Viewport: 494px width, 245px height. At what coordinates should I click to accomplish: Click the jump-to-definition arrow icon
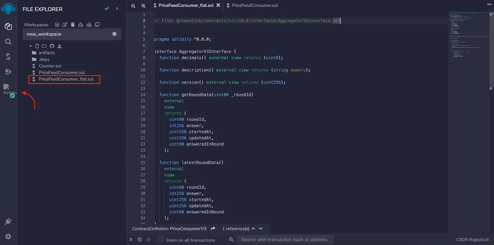click(x=213, y=229)
